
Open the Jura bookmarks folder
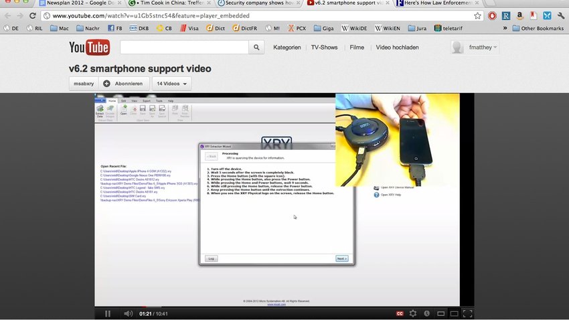417,28
